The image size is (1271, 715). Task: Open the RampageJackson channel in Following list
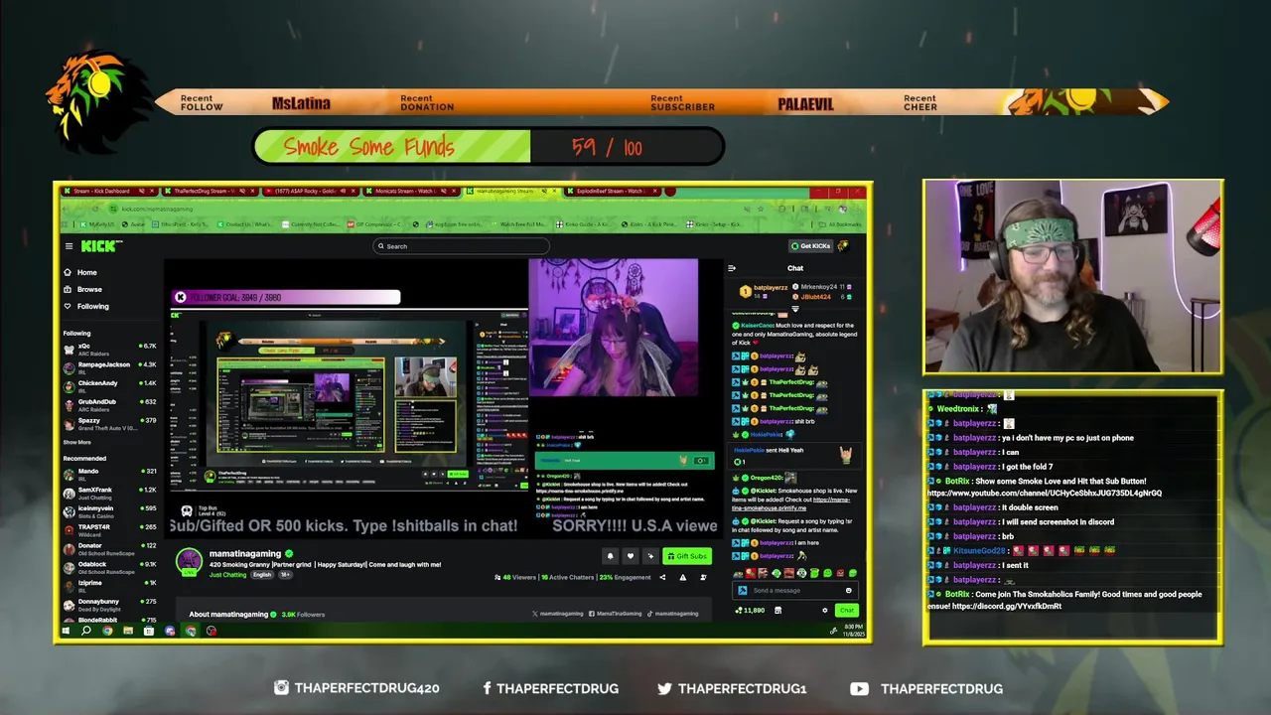[x=109, y=367]
